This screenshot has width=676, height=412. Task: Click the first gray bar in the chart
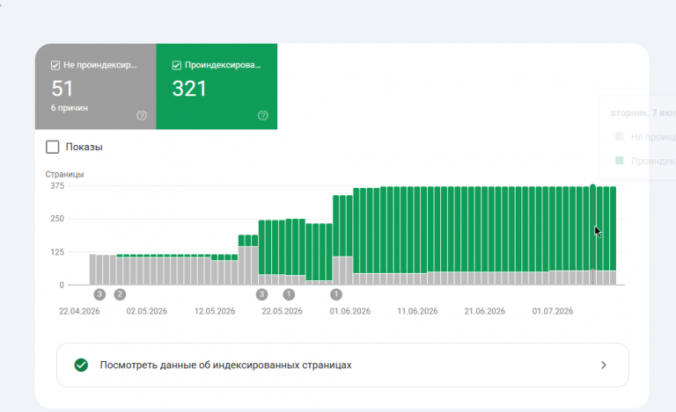(x=92, y=270)
